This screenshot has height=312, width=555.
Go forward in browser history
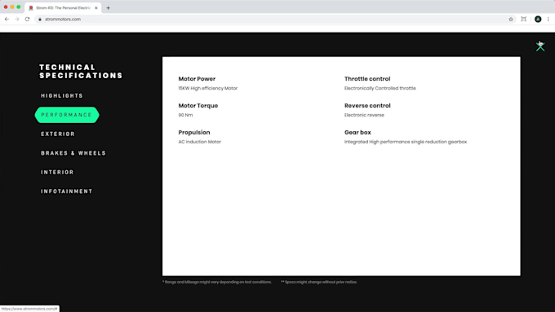click(x=17, y=19)
